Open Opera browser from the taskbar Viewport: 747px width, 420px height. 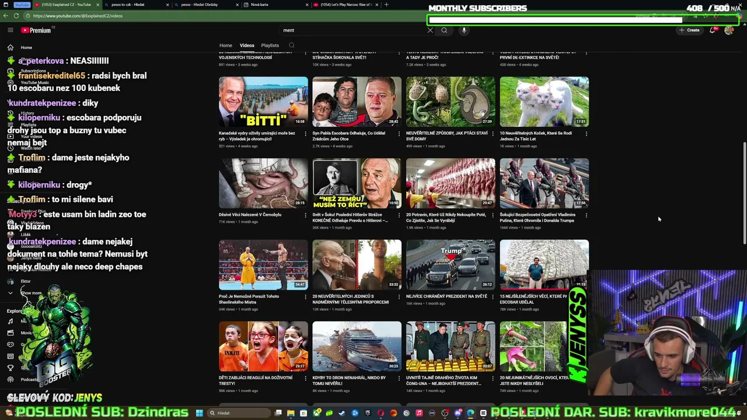click(381, 413)
